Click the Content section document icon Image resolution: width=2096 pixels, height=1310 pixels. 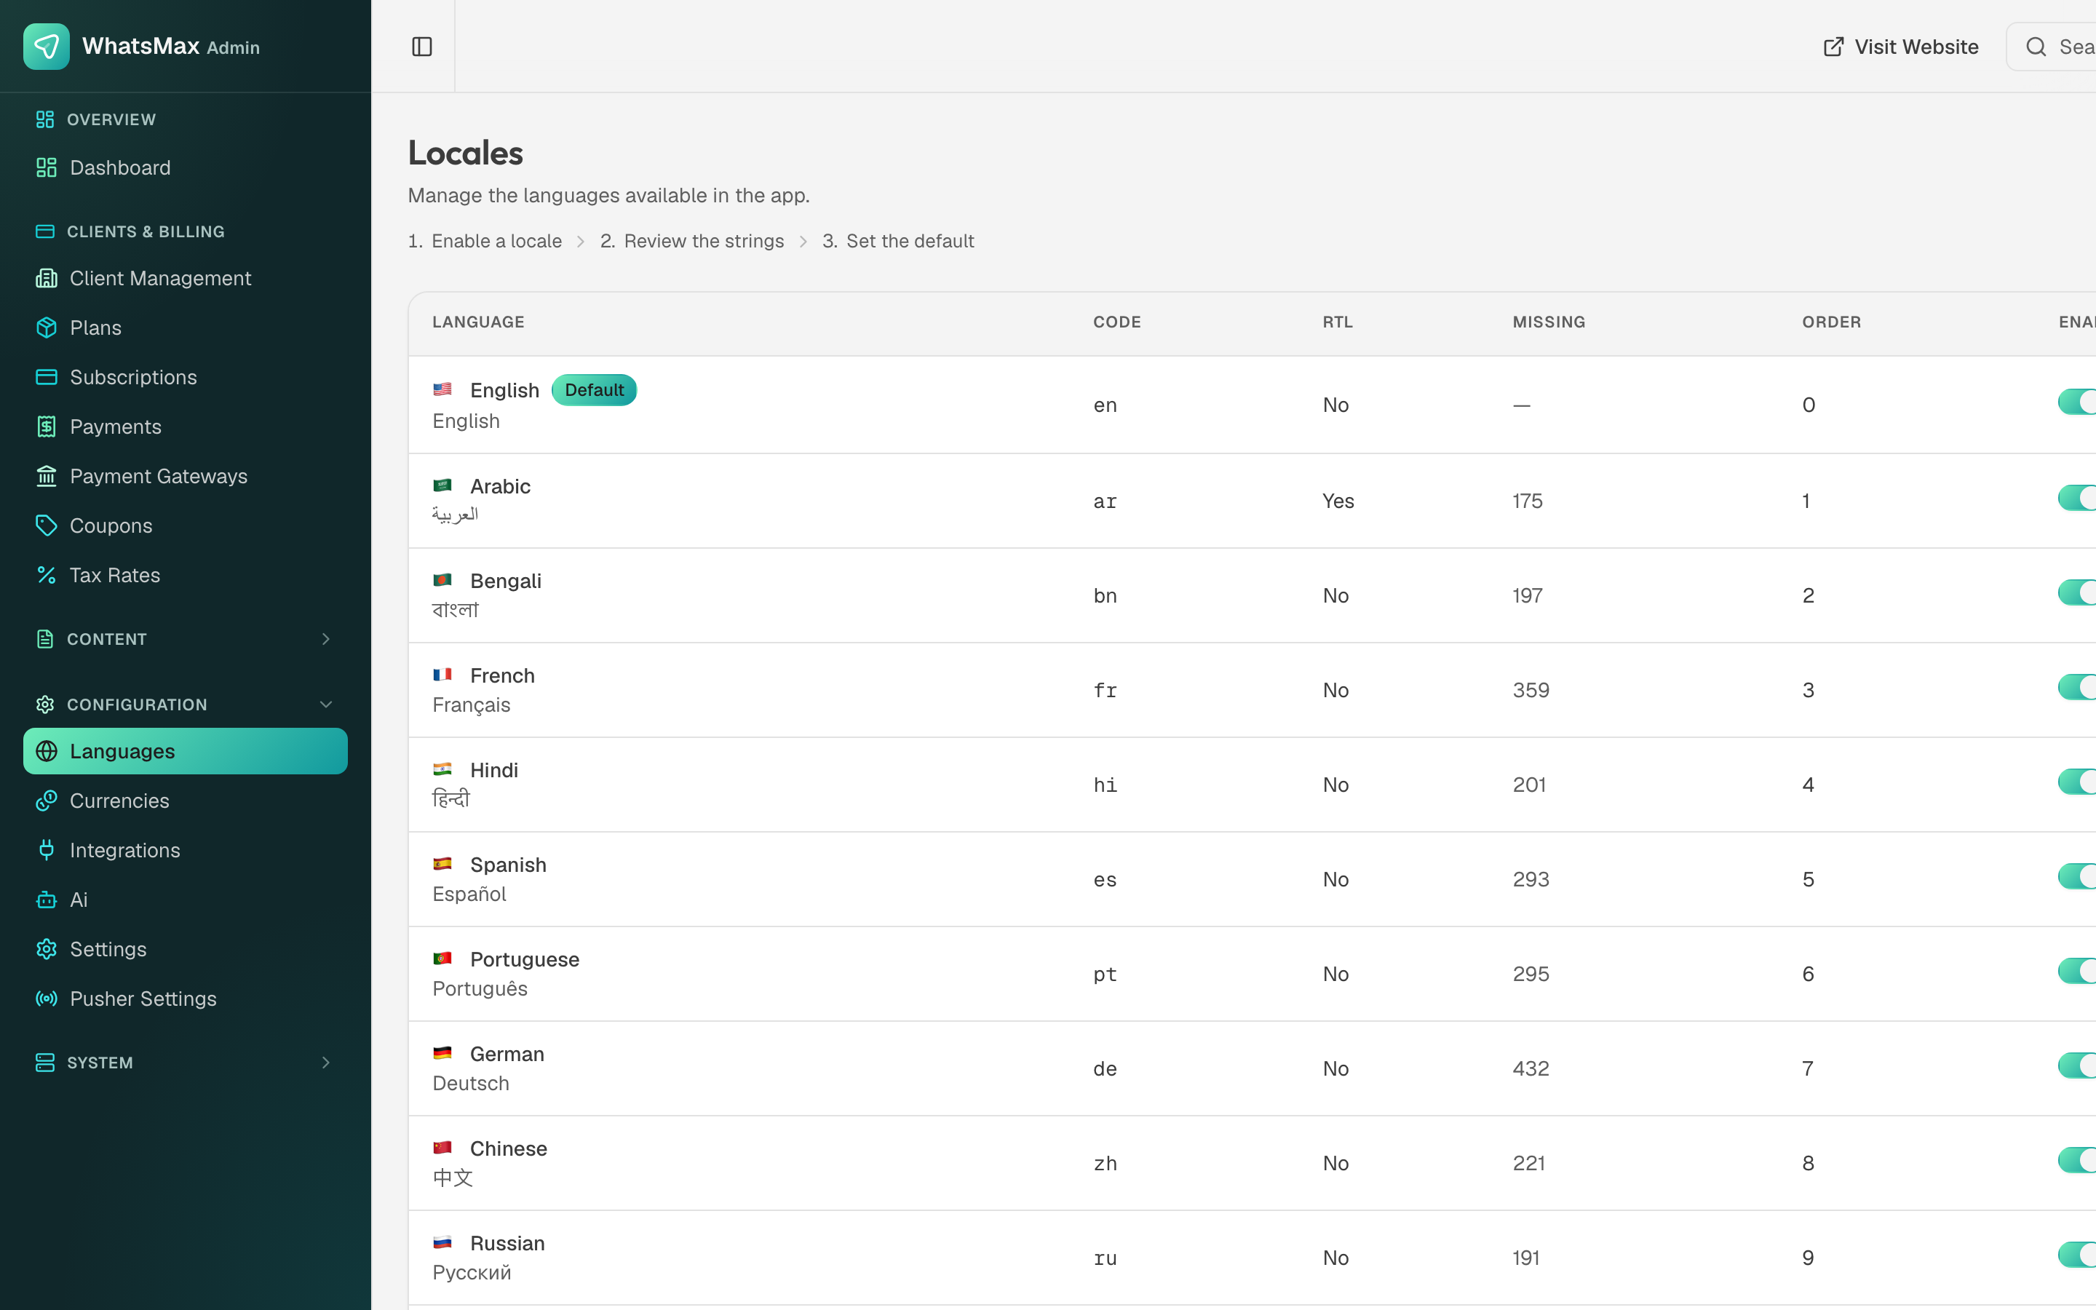[x=45, y=638]
